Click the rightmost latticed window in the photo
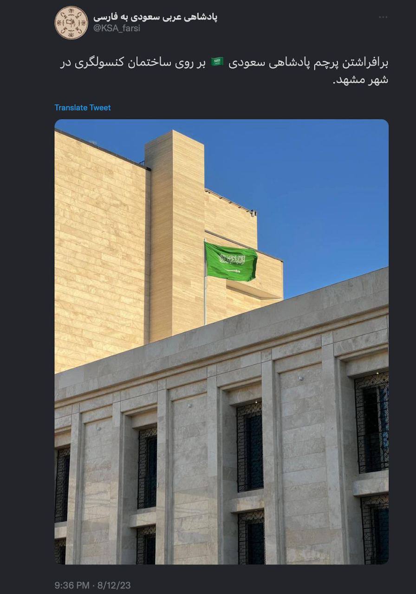 click(372, 423)
